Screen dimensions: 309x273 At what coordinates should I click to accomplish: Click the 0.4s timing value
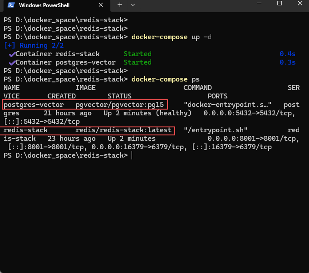288,54
